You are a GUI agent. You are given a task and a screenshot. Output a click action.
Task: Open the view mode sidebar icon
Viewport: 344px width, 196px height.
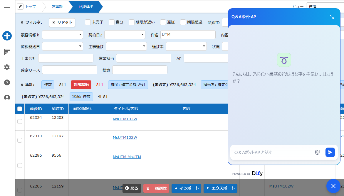point(7,52)
